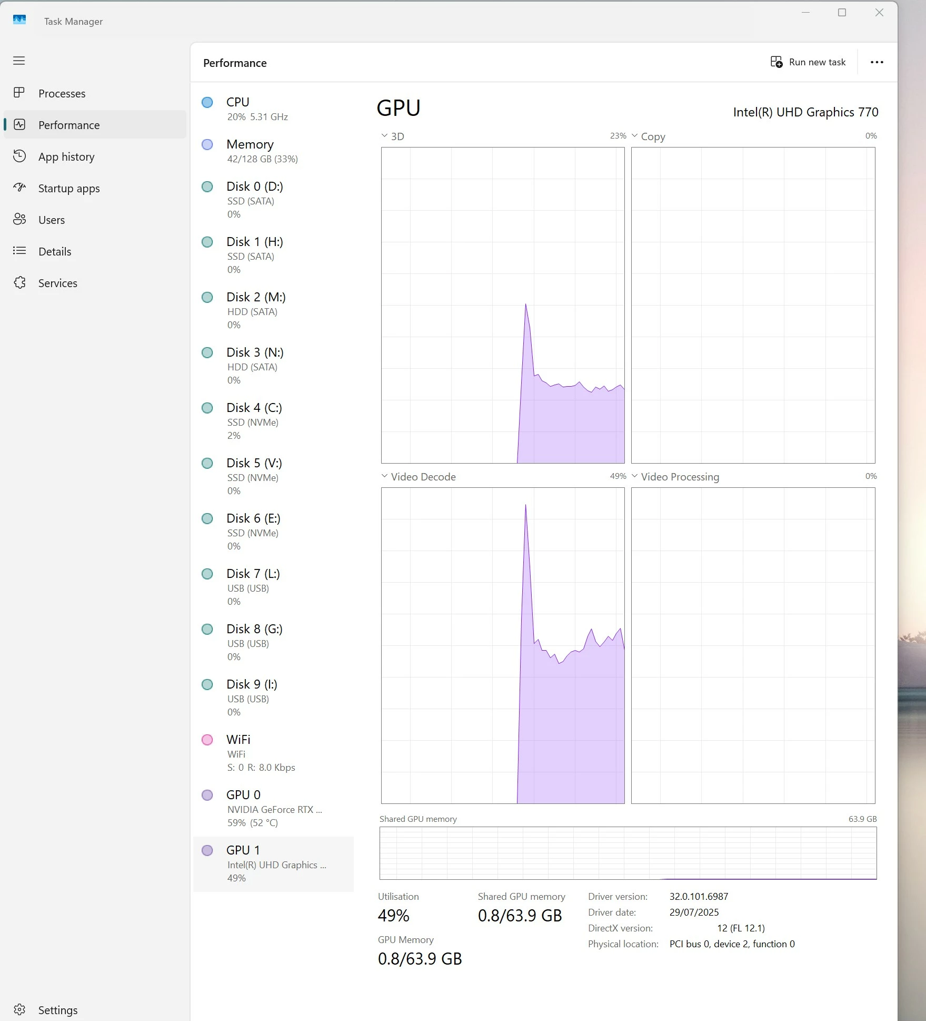Viewport: 926px width, 1021px height.
Task: Click the Performance pulse icon in sidebar
Action: [19, 124]
